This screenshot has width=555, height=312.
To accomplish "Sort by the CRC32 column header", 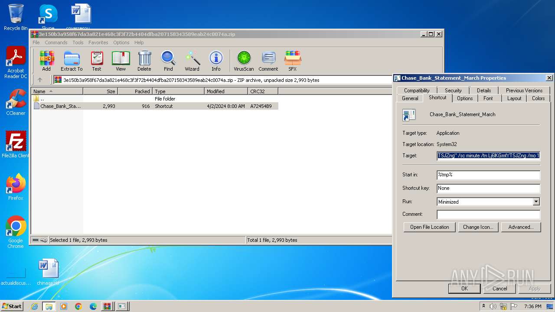I will click(263, 91).
